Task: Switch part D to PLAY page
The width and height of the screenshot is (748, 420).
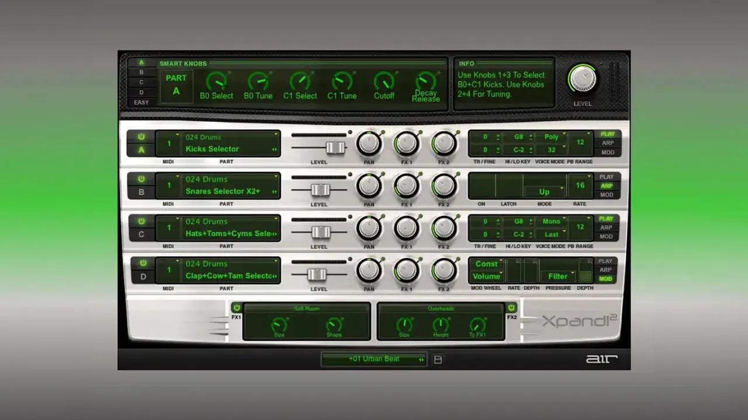Action: tap(605, 261)
